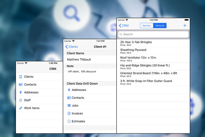Go back with the CRM chevron
This screenshot has width=205, height=137.
[x=120, y=25]
